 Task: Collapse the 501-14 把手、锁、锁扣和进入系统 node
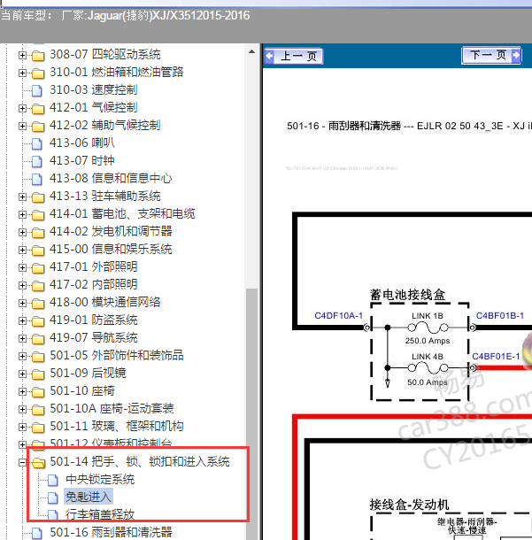tap(22, 462)
